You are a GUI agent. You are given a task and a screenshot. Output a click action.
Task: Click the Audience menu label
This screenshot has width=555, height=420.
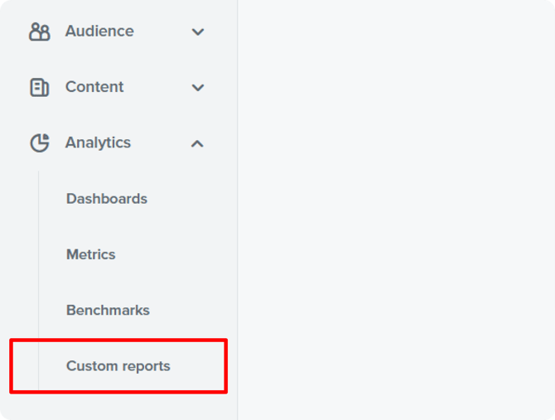(99, 31)
